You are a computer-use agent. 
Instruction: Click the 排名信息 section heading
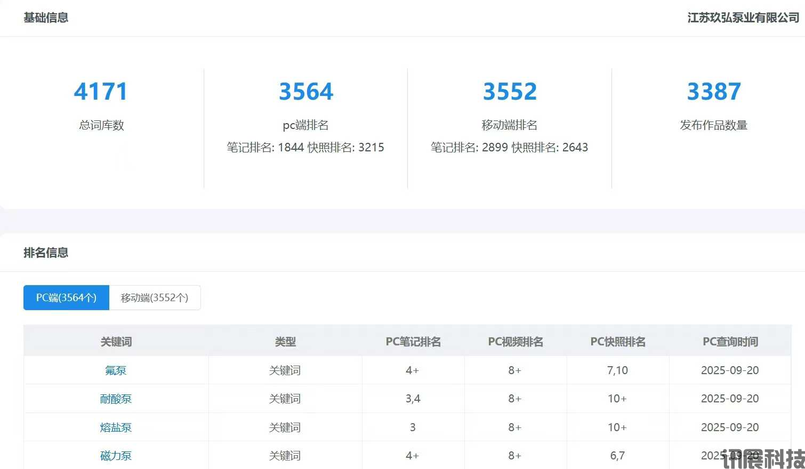click(46, 253)
